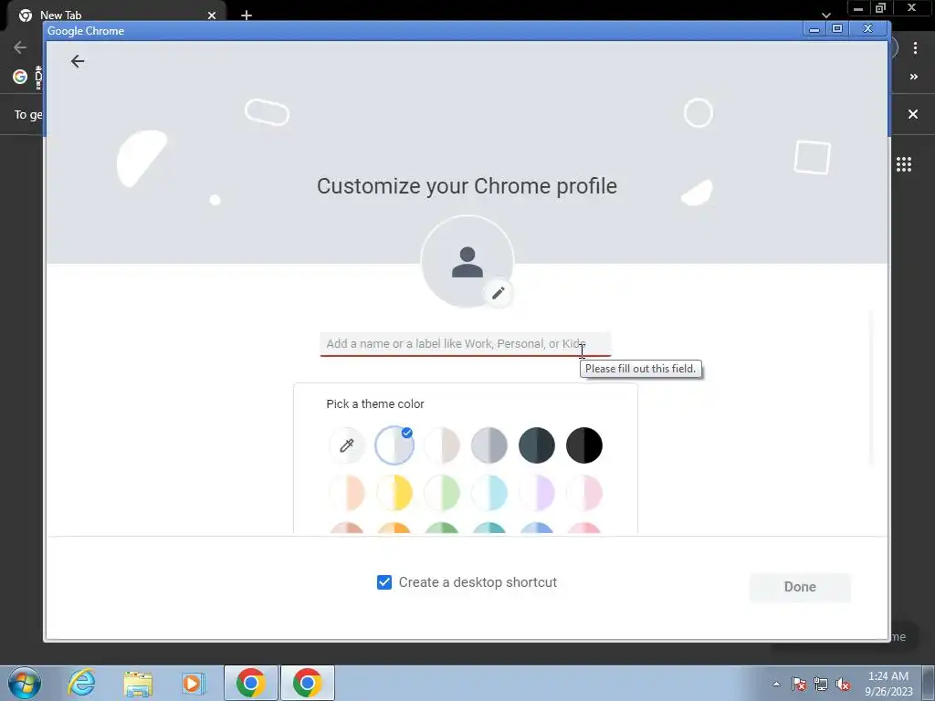Image resolution: width=935 pixels, height=701 pixels.
Task: Dismiss the background infobar with X
Action: [x=913, y=114]
